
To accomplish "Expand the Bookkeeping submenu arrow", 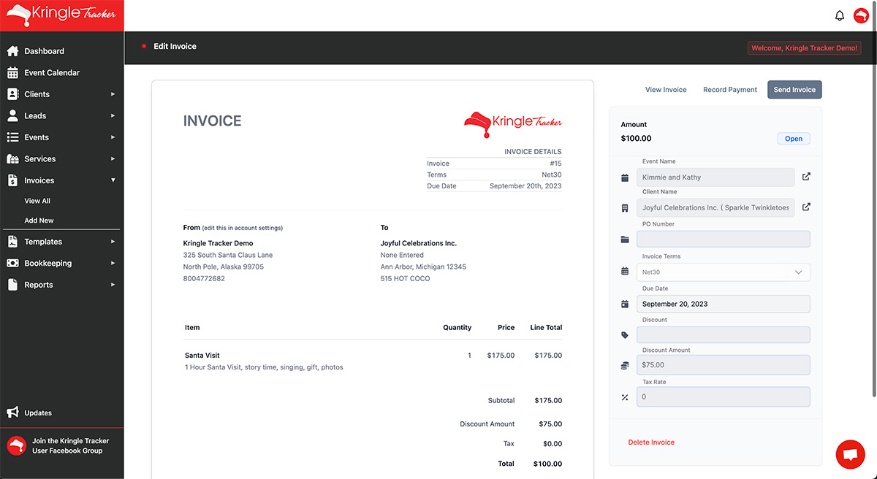I will tap(113, 263).
